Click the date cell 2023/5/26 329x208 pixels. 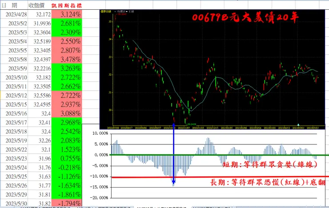14,186
